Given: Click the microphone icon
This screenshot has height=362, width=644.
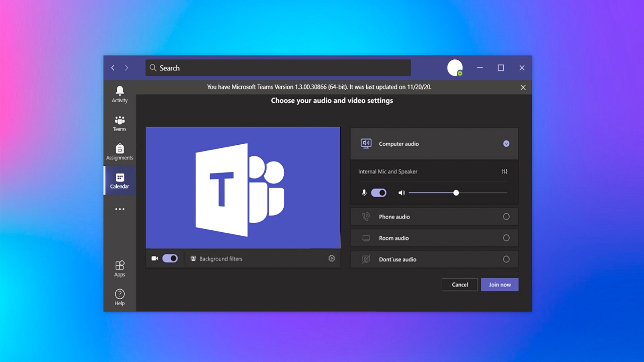Looking at the screenshot, I should (x=364, y=193).
